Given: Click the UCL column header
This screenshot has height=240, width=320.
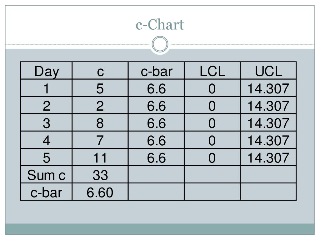Looking at the screenshot, I should 268,71.
